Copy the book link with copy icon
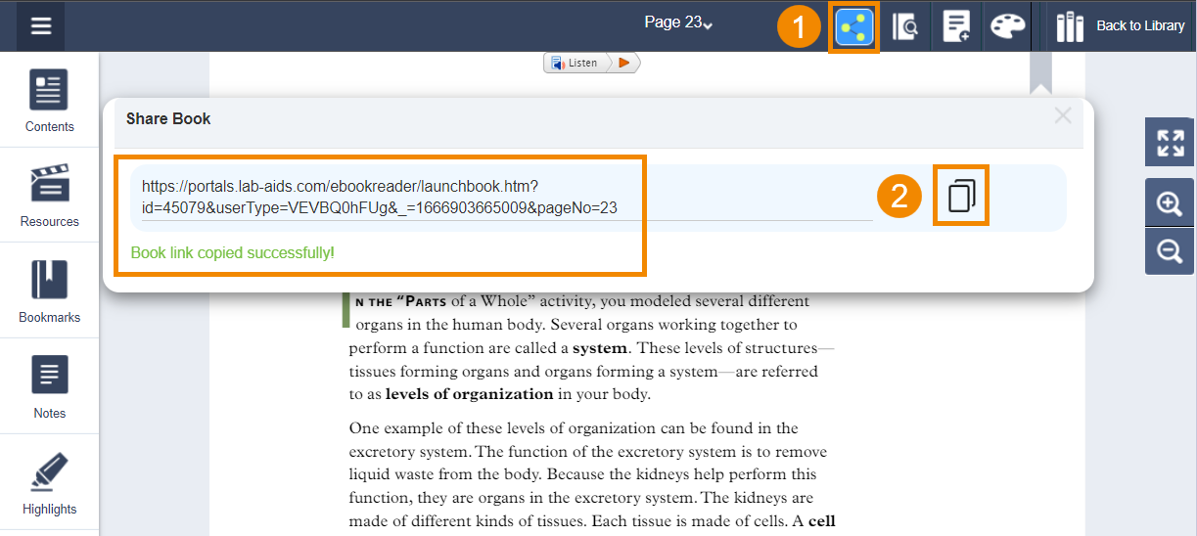Viewport: 1197px width, 536px height. 961,197
